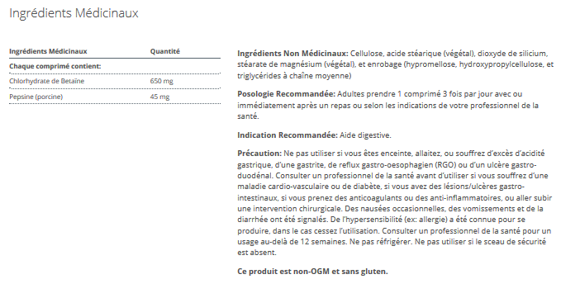561x298 pixels.
Task: Select the Pepsine (porcine) ingredient row
Action: 115,97
